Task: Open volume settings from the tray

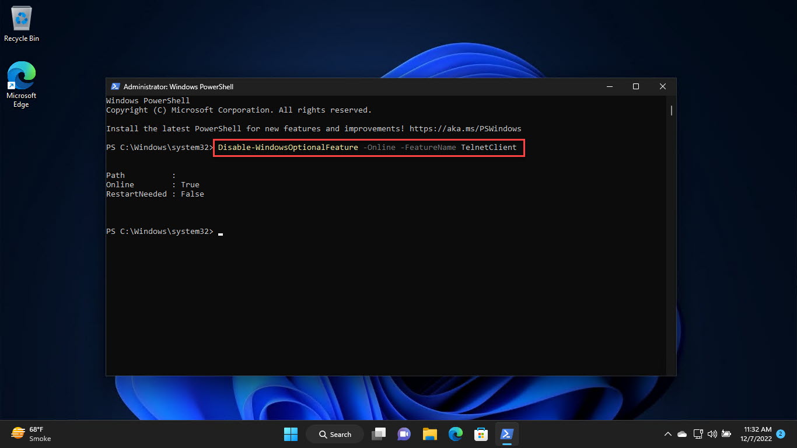Action: click(712, 434)
